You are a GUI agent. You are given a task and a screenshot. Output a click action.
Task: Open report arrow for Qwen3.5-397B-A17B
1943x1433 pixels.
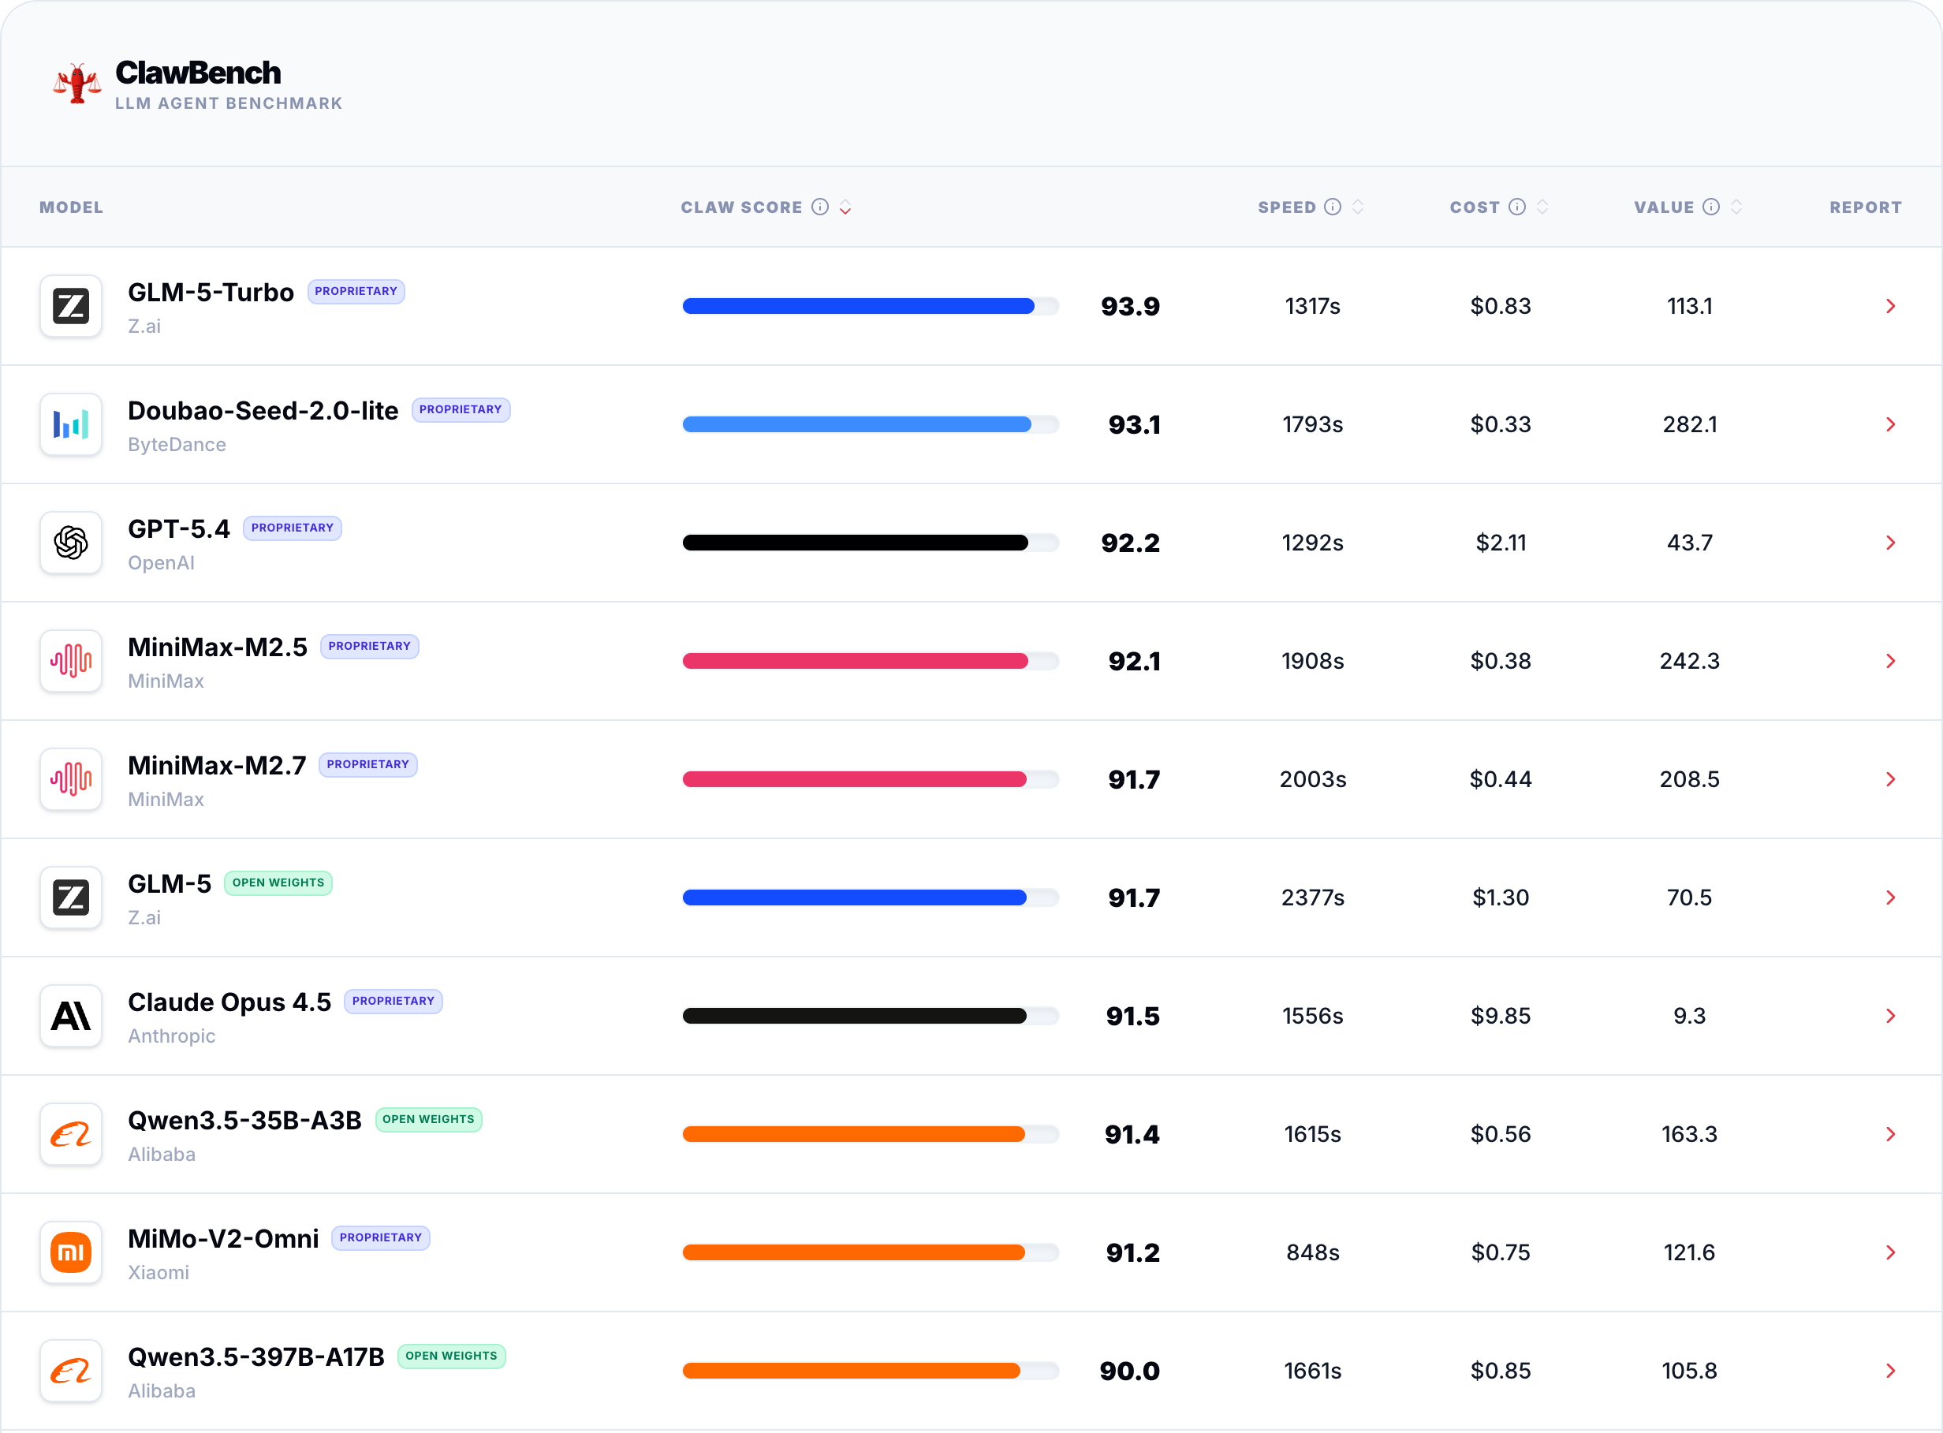[1891, 1371]
